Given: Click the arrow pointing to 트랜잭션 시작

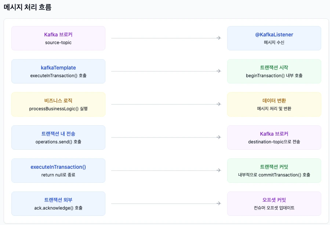Looking at the screenshot, I should 165,71.
